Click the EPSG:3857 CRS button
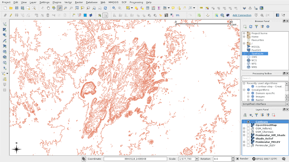289x162 pixels. coord(264,159)
